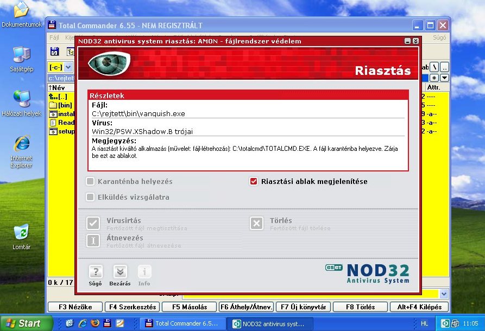485x331 pixels.
Task: Click the 11:05 system clock
Action: [470, 323]
